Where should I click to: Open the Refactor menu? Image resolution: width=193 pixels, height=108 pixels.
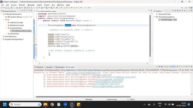(x=22, y=5)
